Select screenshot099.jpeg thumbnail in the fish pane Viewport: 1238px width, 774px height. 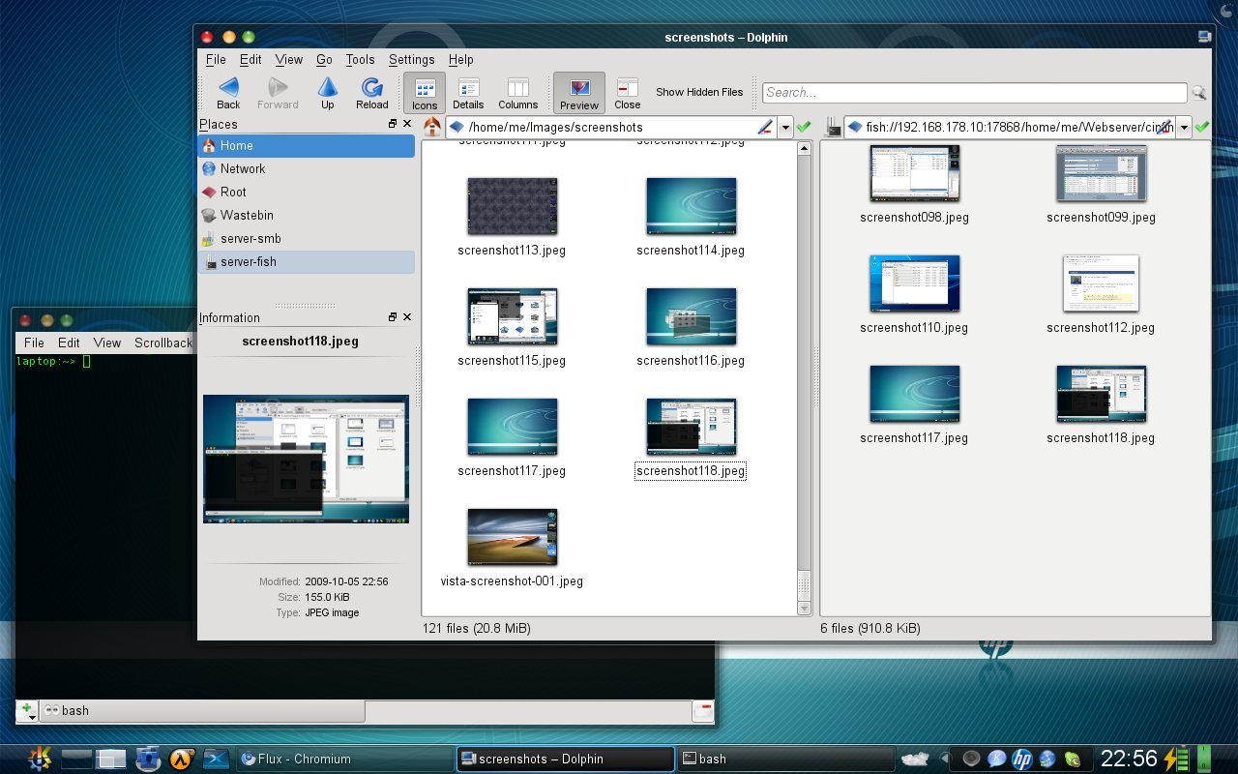[1101, 173]
